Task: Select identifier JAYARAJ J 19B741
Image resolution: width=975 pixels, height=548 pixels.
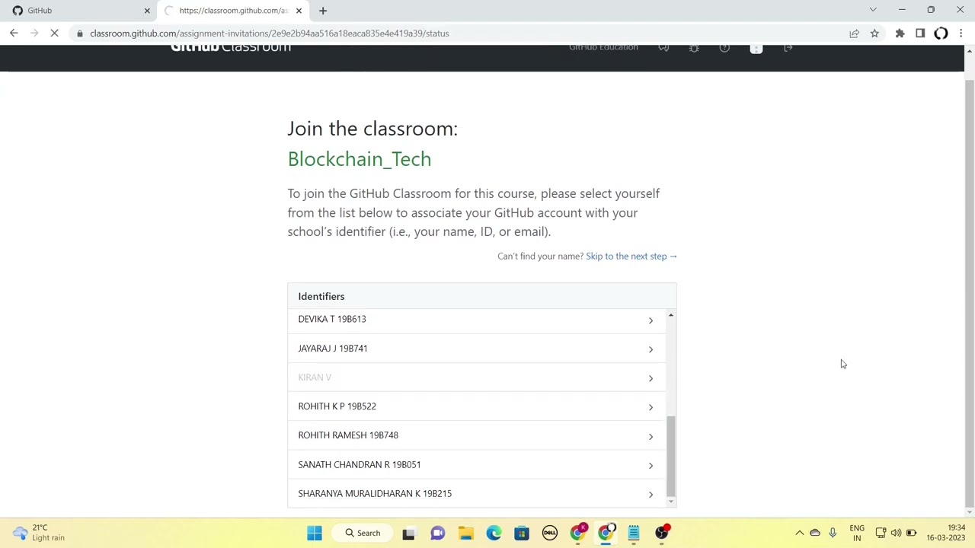Action: coord(476,349)
